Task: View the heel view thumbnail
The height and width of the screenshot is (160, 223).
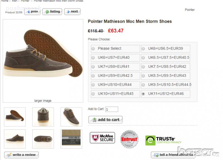Action: [43, 117]
